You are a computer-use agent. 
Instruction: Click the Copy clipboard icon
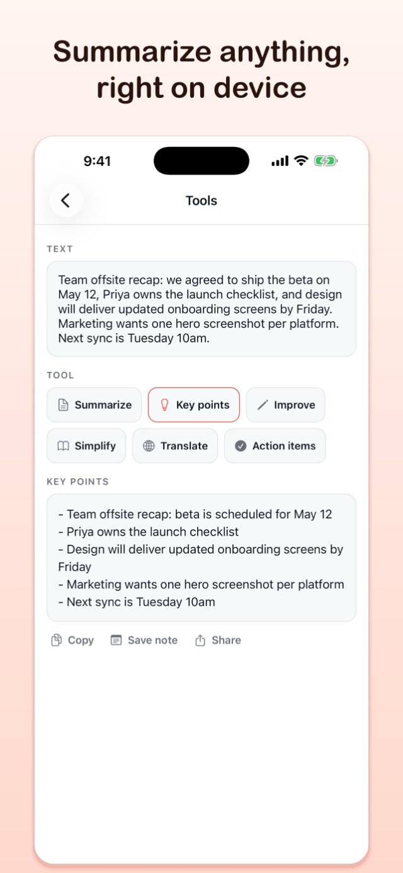click(x=57, y=640)
